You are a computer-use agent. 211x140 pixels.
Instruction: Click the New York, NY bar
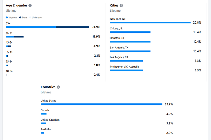150,22
